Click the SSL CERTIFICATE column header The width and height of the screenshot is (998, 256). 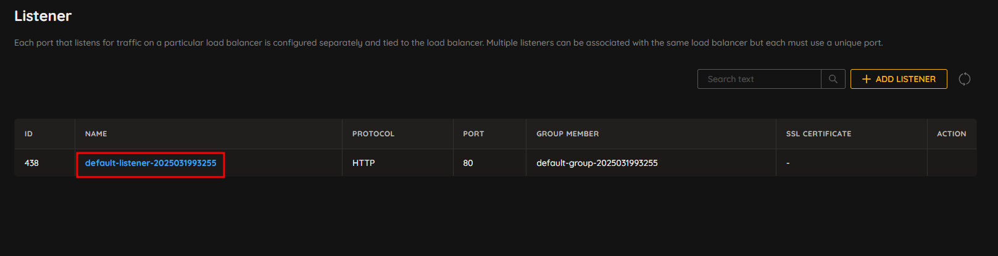tap(818, 134)
